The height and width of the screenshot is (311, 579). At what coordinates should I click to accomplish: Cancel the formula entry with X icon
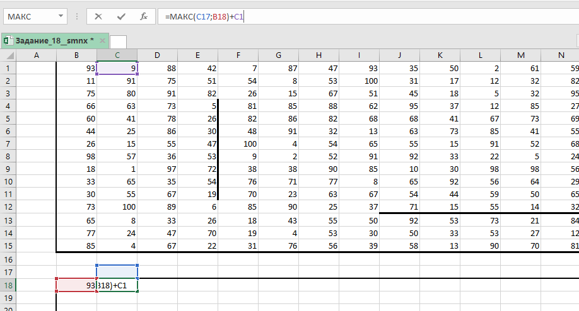tap(99, 16)
